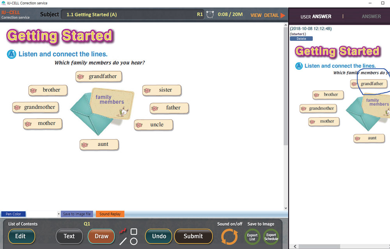Screen dimensions: 390x249
Task: Open the pen color dropdown arrow
Action: 58,214
